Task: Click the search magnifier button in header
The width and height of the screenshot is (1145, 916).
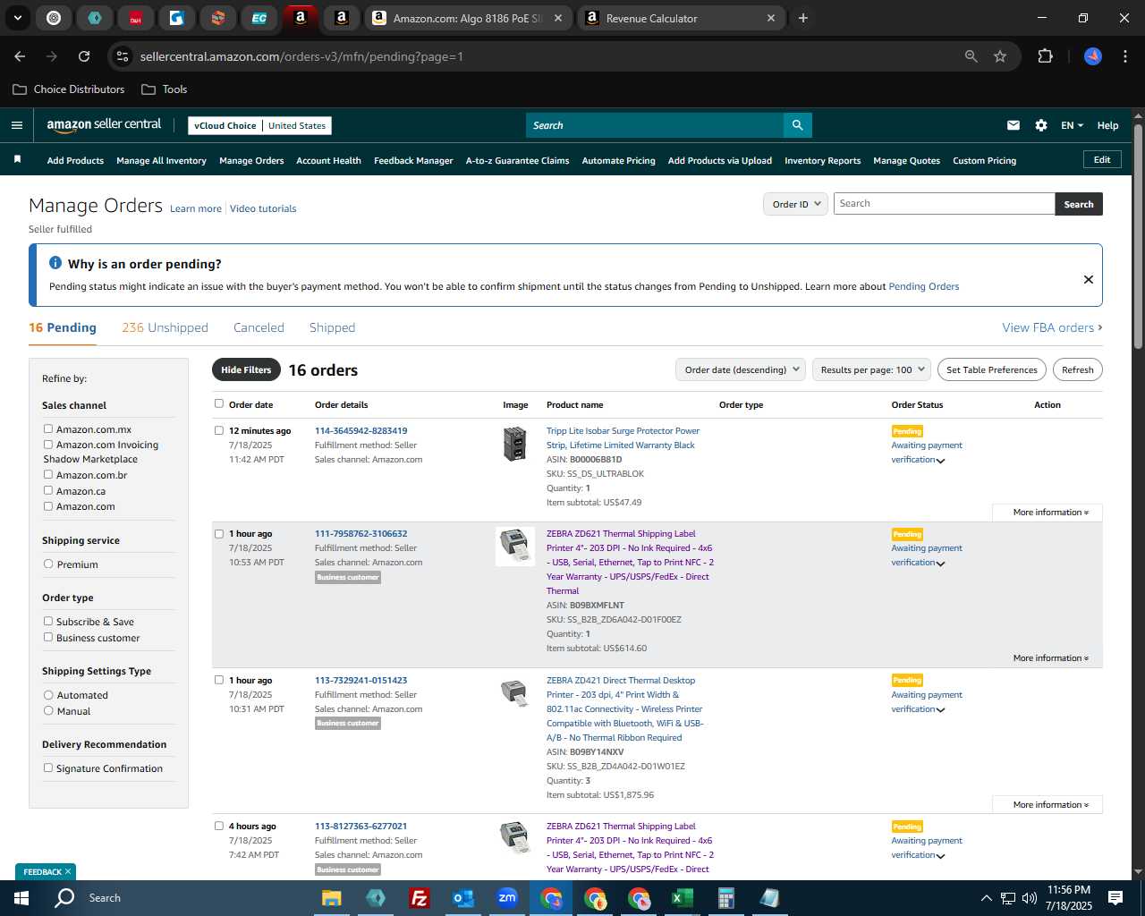Action: tap(797, 125)
